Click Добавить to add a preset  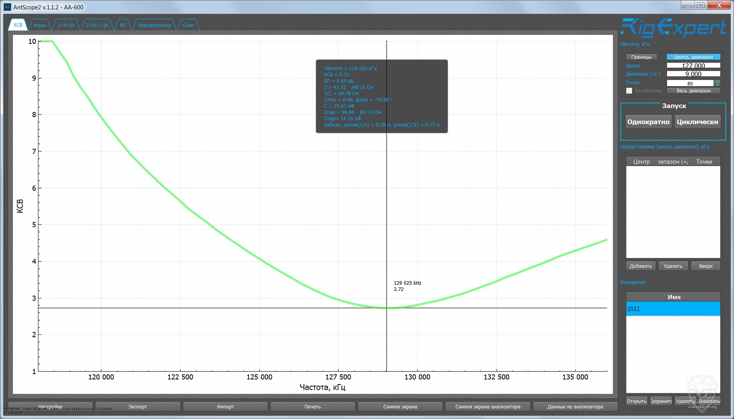[640, 266]
